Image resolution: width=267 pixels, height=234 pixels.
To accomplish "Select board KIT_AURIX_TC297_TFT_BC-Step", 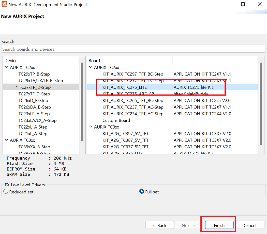I will pyautogui.click(x=133, y=74).
